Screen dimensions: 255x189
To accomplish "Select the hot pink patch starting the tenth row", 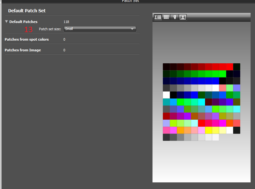I will point(166,130).
